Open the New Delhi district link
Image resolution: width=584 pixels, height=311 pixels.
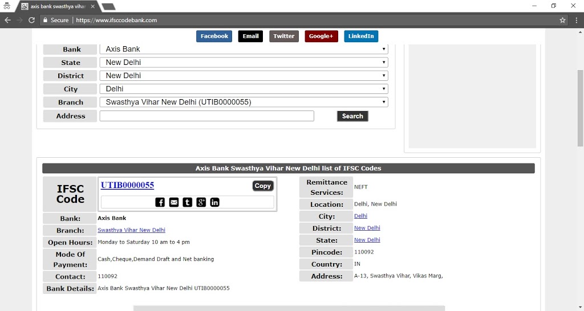[x=367, y=228]
